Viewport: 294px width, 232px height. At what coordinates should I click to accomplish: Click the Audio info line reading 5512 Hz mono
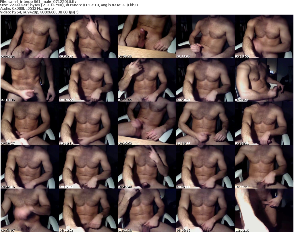[x=27, y=9]
